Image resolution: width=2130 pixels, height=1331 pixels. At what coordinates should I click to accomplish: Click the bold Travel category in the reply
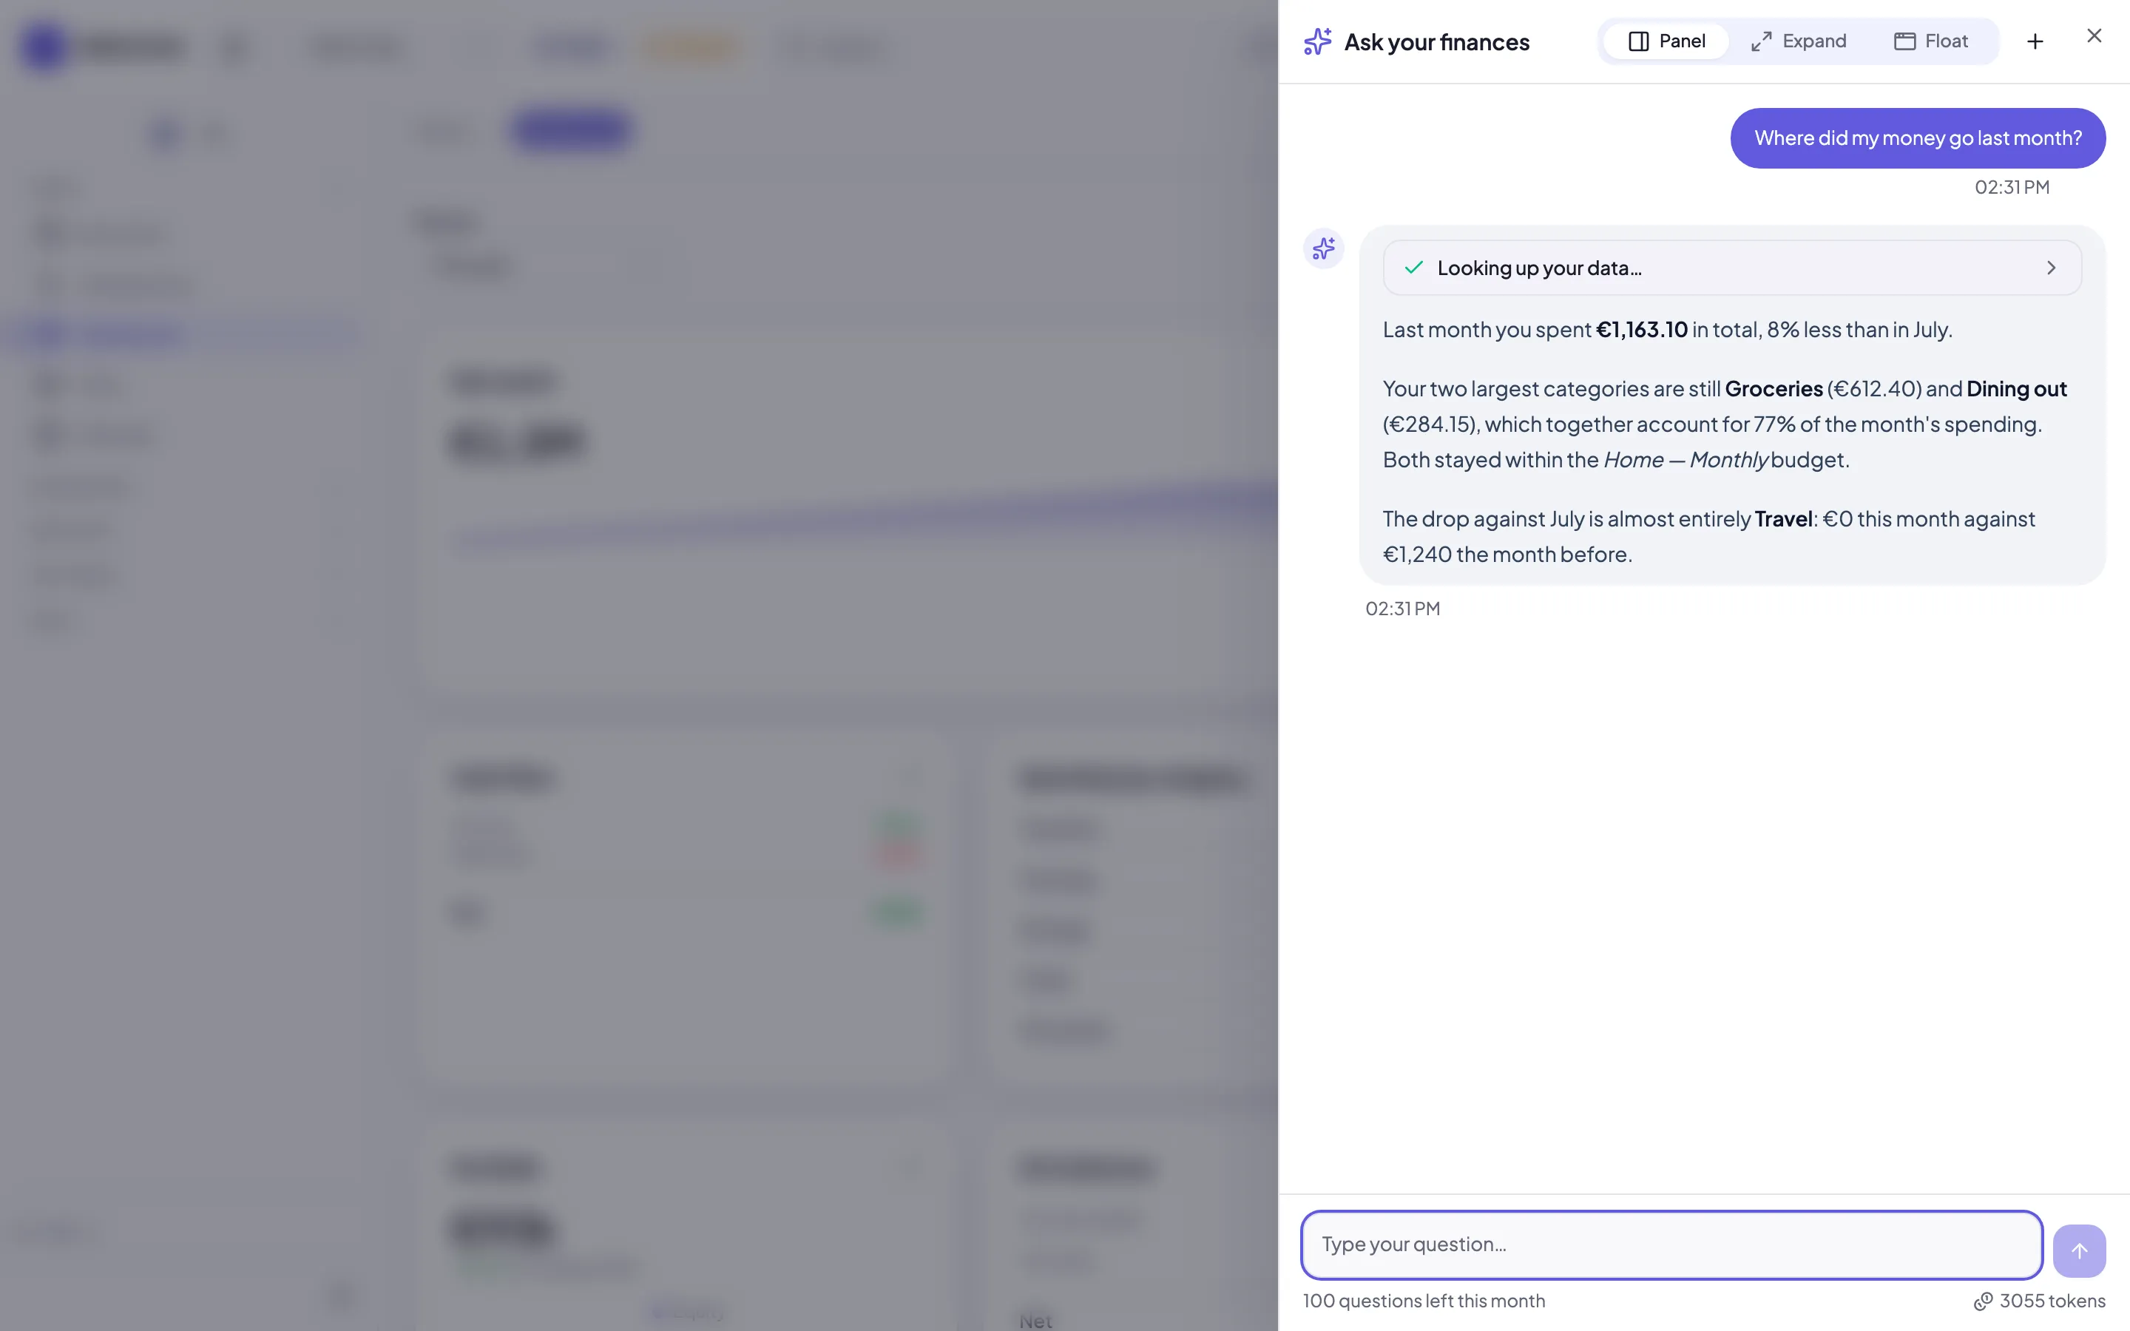click(1783, 519)
